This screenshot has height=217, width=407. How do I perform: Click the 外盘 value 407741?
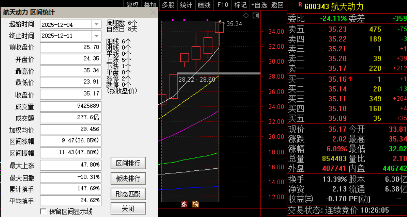click(x=334, y=169)
